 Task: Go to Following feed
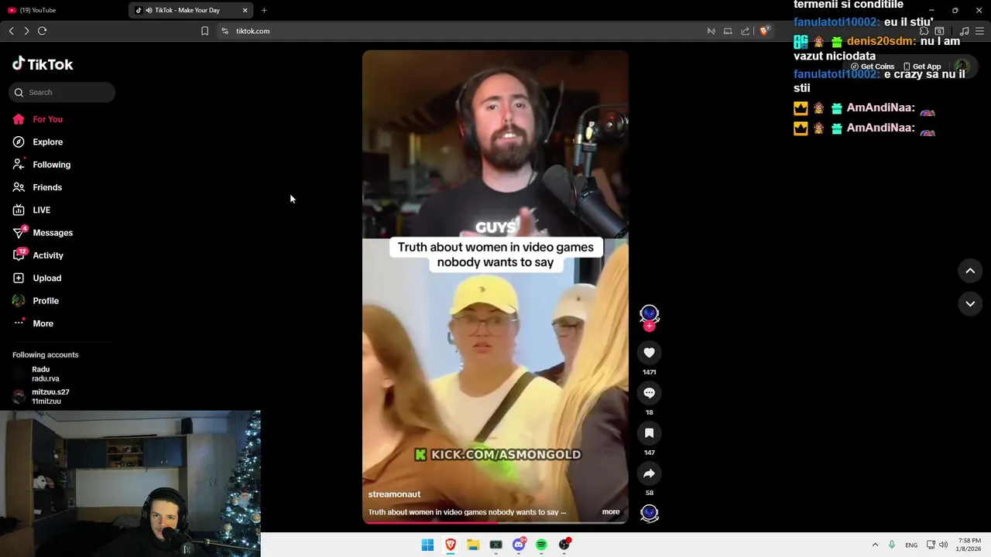point(51,165)
